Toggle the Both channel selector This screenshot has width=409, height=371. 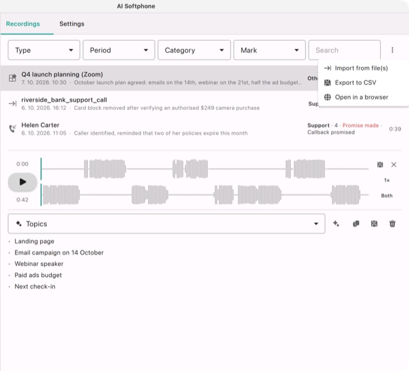point(387,195)
